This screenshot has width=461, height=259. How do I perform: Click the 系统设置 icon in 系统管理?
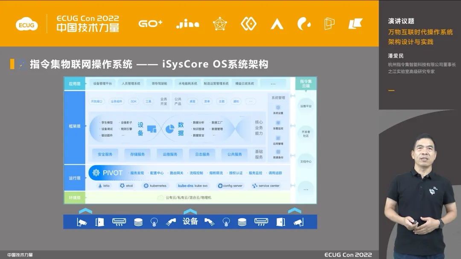(278, 108)
